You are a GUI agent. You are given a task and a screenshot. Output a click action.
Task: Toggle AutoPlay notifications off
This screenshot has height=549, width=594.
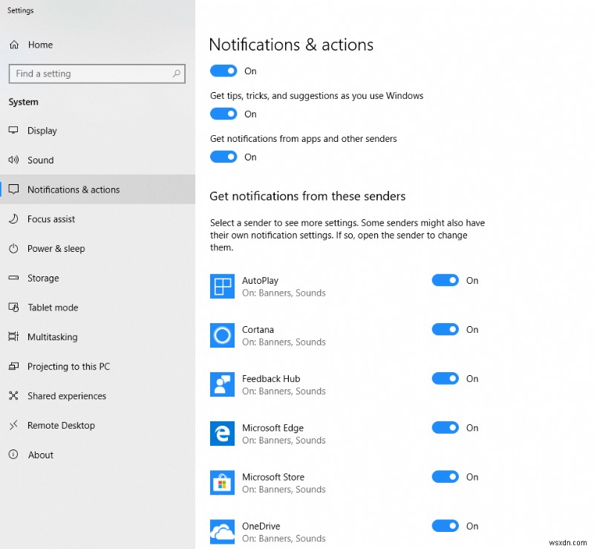[x=445, y=280]
